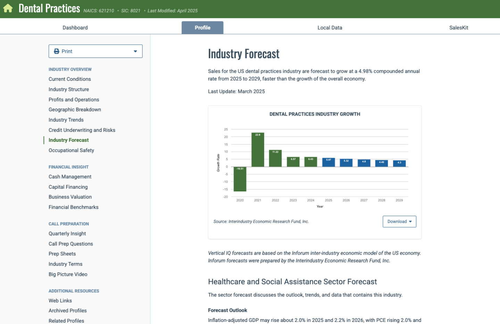
Task: Click the 2020 negative bar in chart
Action: pos(240,179)
